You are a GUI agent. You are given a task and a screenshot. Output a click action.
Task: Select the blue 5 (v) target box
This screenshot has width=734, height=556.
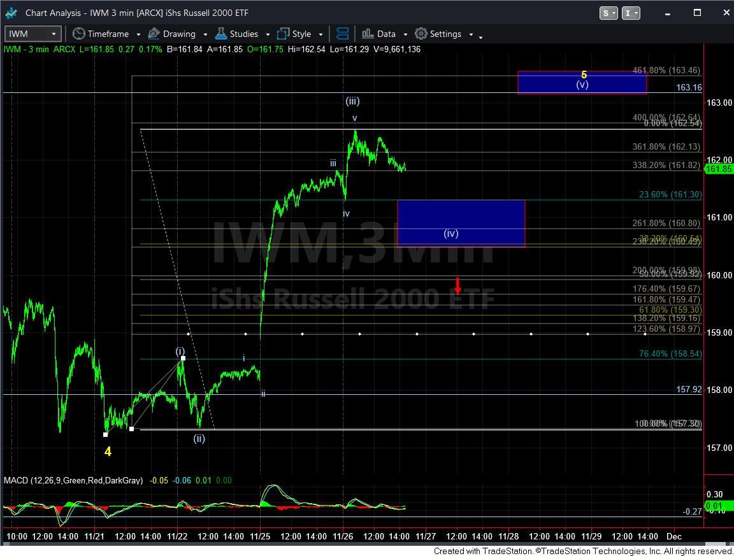pos(582,82)
